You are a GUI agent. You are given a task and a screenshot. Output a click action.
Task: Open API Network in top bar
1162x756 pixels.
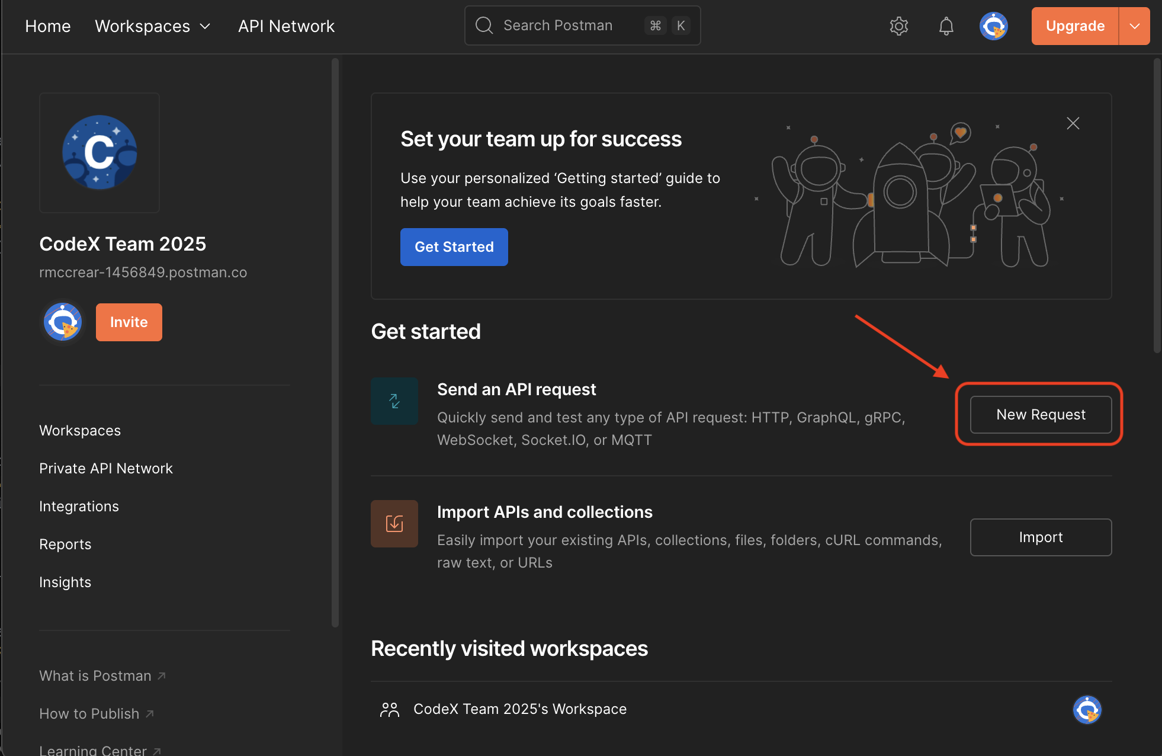pyautogui.click(x=286, y=26)
